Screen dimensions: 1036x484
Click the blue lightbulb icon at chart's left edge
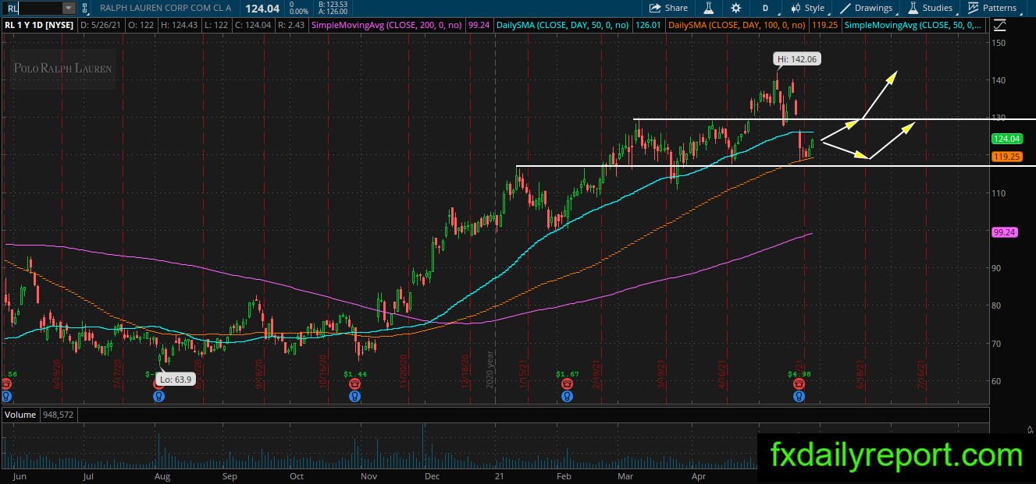(6, 396)
